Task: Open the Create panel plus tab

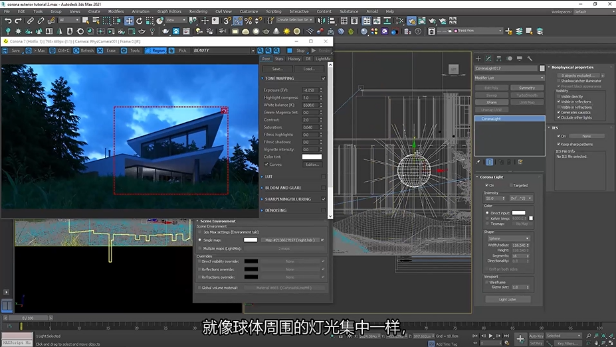Action: pyautogui.click(x=478, y=58)
